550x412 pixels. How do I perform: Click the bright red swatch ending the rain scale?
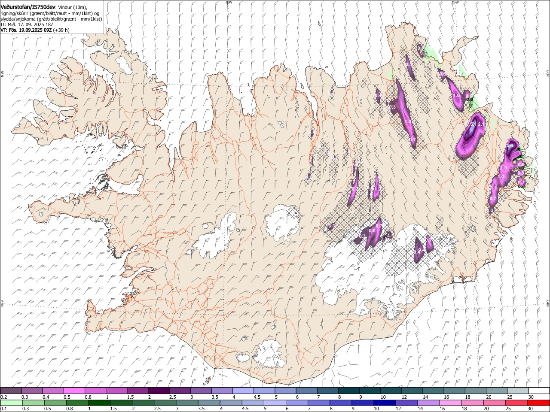pos(538,403)
